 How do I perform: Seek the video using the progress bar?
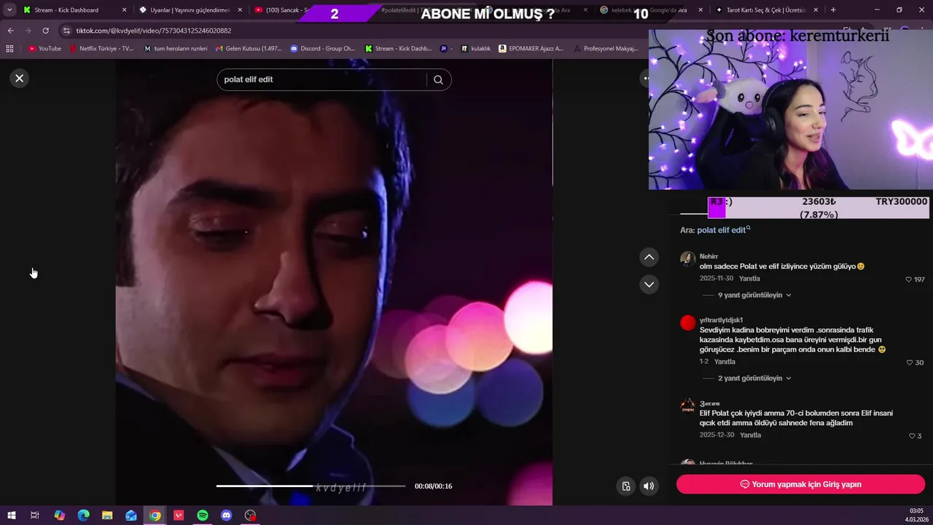tap(311, 486)
